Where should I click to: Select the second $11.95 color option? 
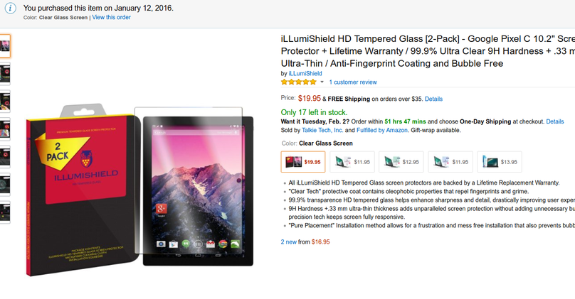(x=450, y=162)
